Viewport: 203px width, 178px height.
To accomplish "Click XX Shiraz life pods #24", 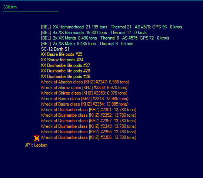I will point(62,60).
